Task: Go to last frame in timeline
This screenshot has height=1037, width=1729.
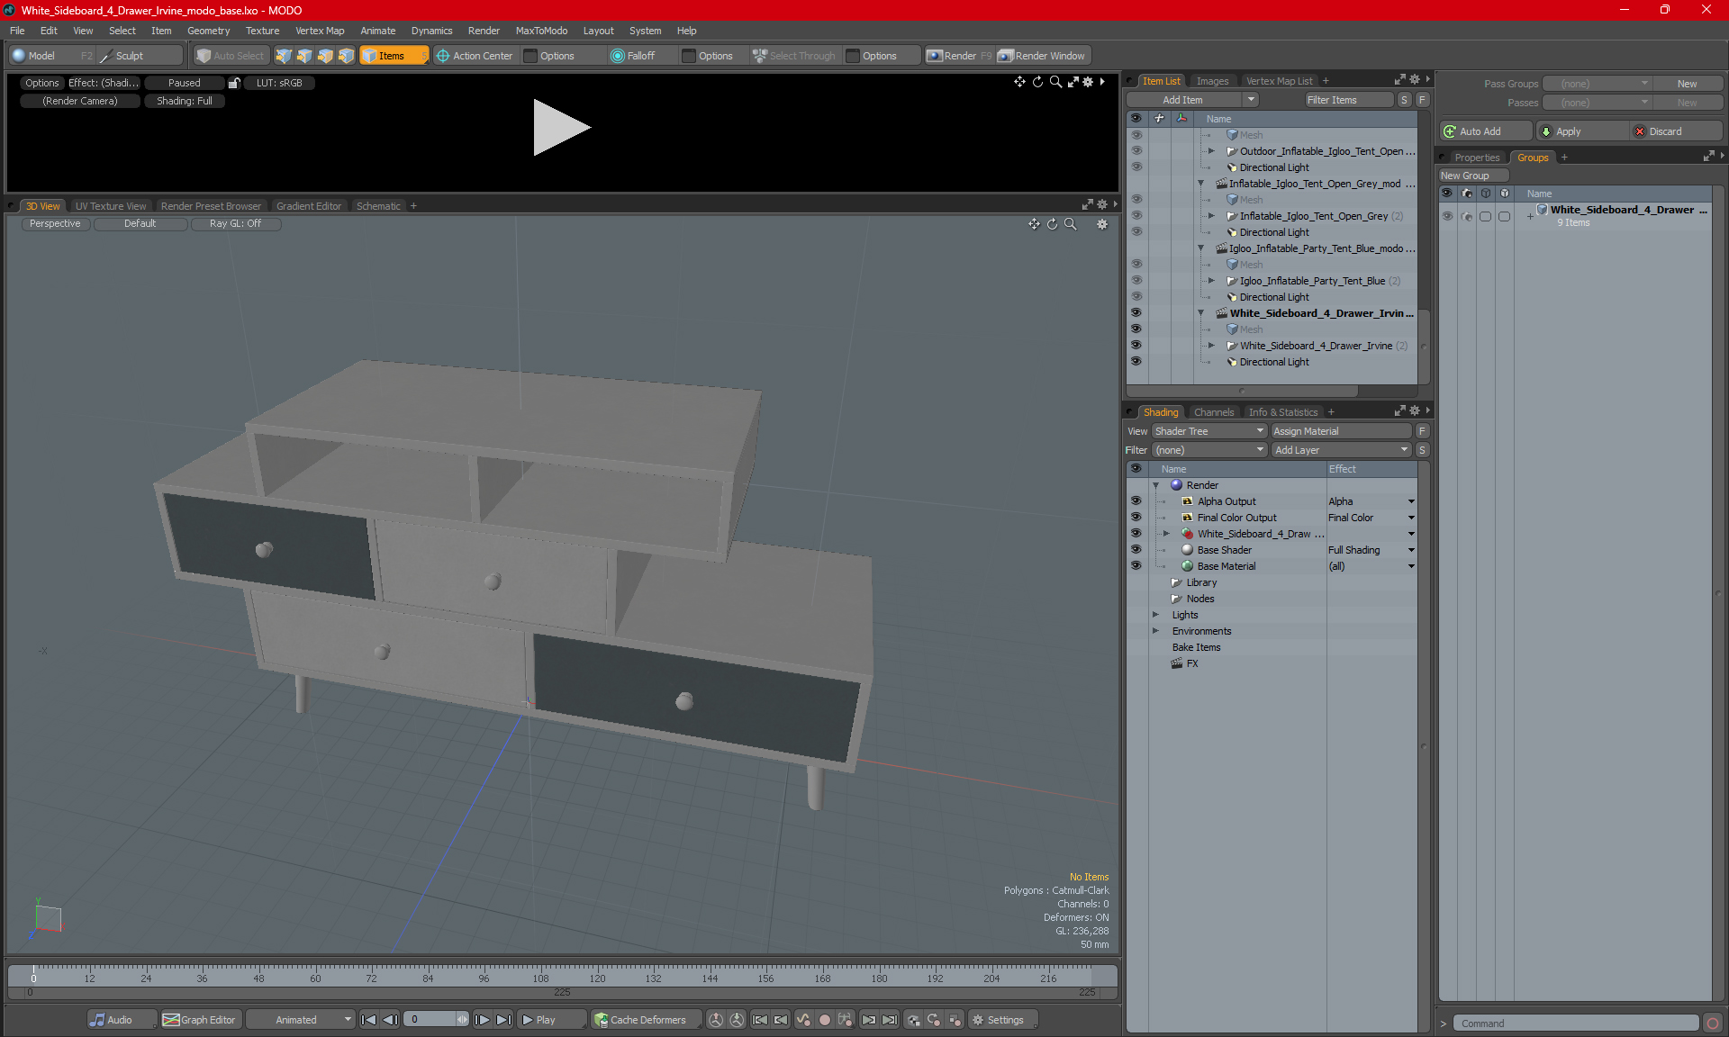Action: coord(504,1020)
